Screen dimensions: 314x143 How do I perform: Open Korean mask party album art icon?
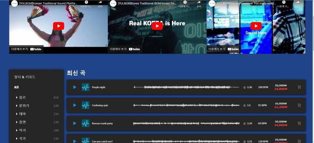85,123
